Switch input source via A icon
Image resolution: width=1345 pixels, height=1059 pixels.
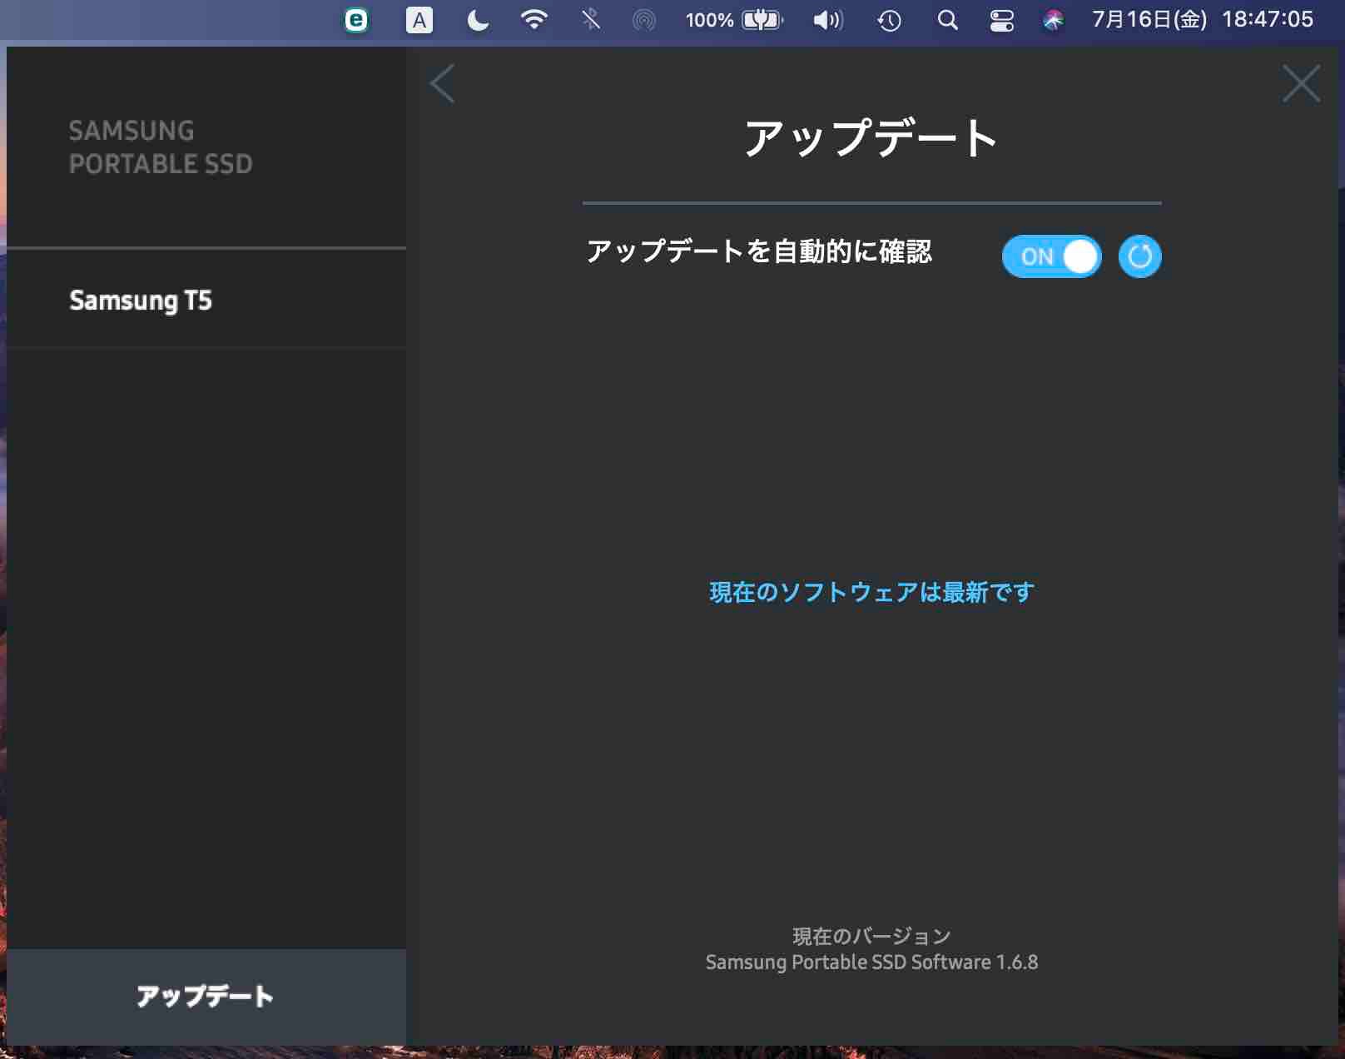coord(419,20)
